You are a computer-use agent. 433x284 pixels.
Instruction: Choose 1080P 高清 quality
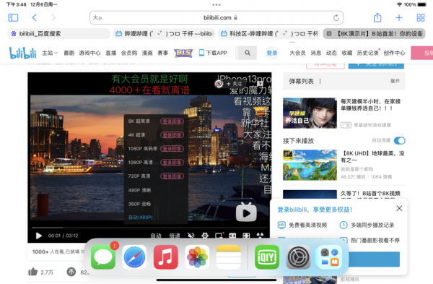tap(156, 163)
